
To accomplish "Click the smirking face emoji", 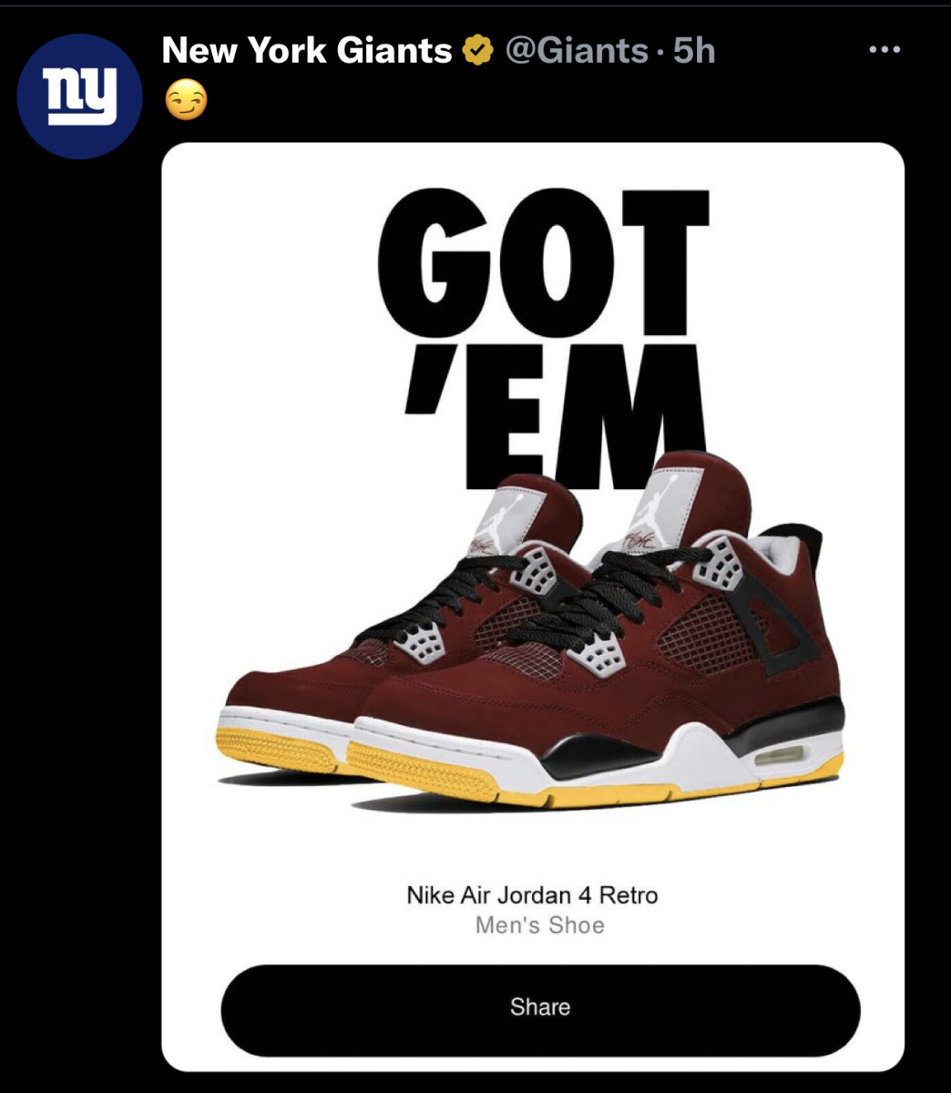I will pyautogui.click(x=186, y=100).
